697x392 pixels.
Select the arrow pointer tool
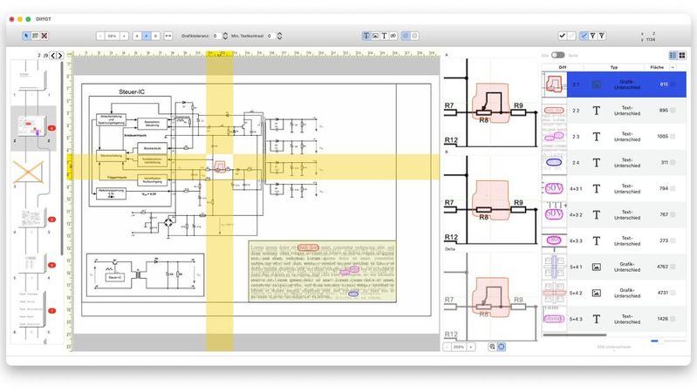click(25, 36)
